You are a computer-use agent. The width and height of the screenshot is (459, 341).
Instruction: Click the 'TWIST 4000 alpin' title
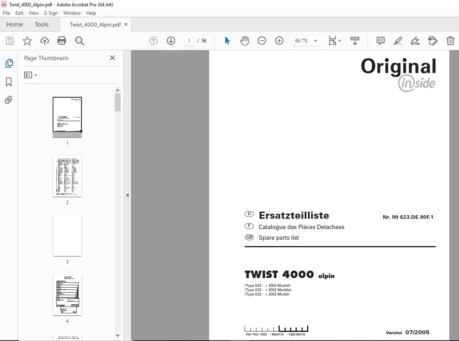[290, 275]
